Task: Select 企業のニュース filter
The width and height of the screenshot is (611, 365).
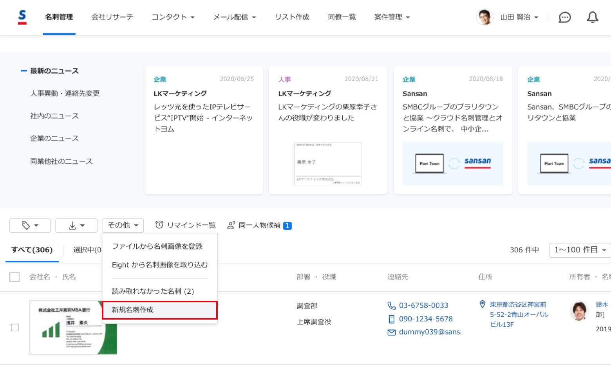Action: tap(54, 139)
